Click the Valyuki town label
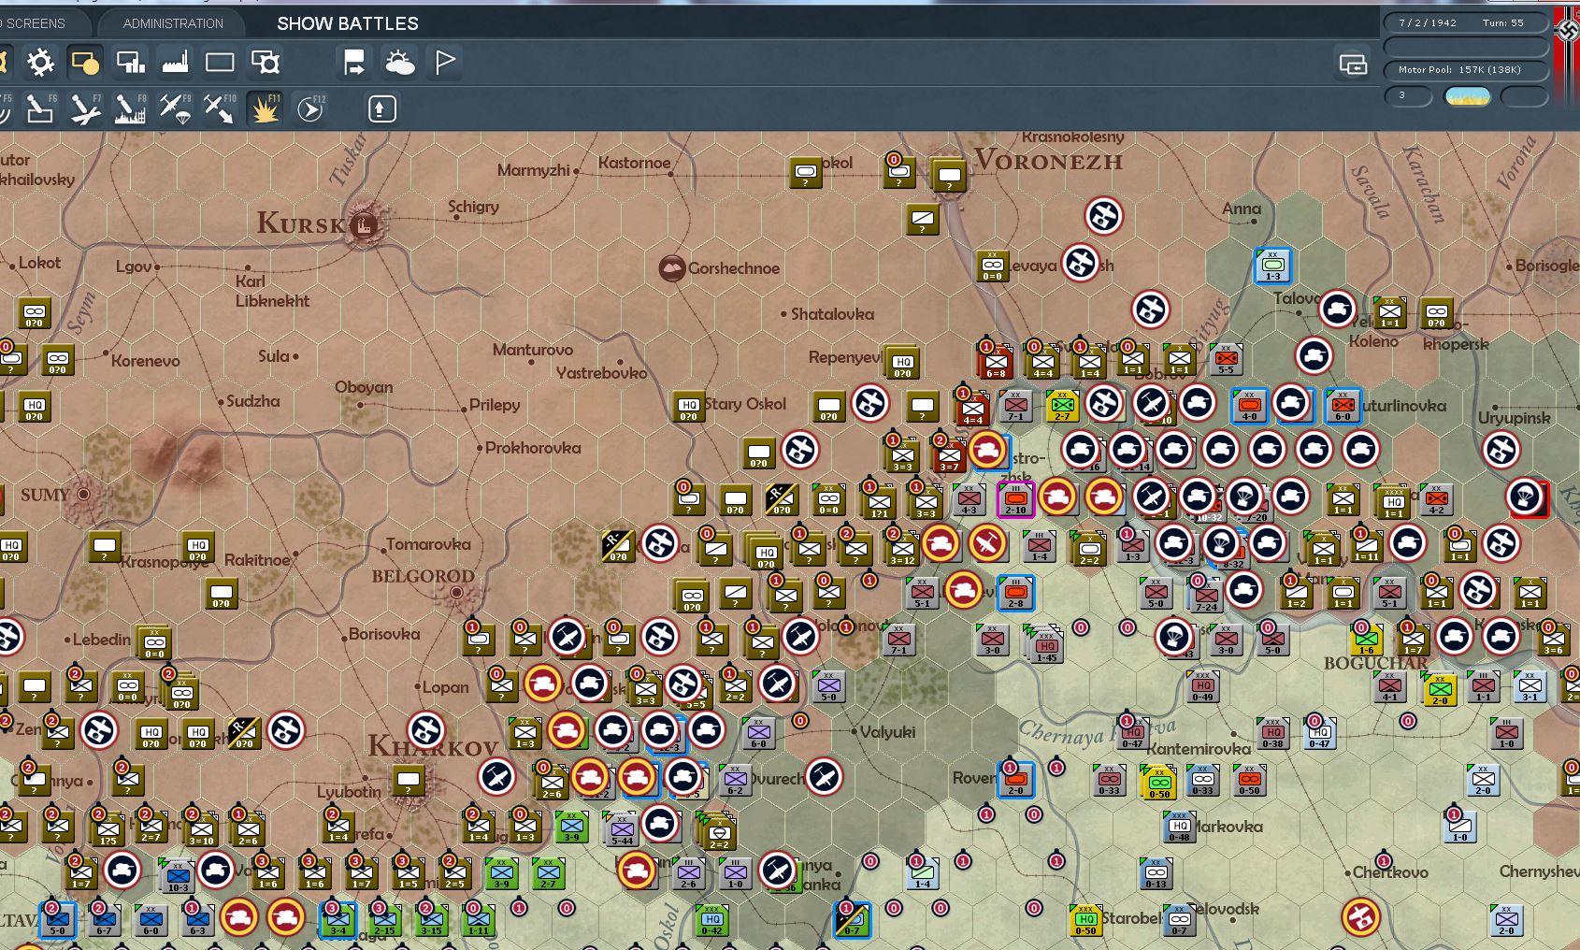 click(887, 732)
